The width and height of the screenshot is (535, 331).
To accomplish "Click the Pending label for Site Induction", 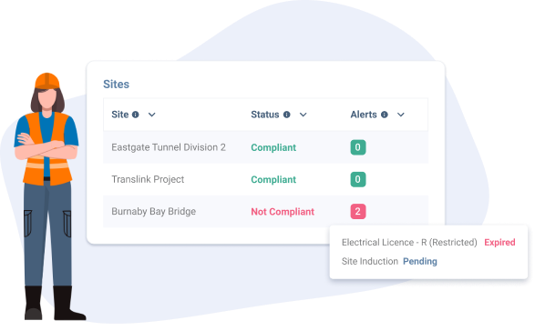I will coord(420,262).
